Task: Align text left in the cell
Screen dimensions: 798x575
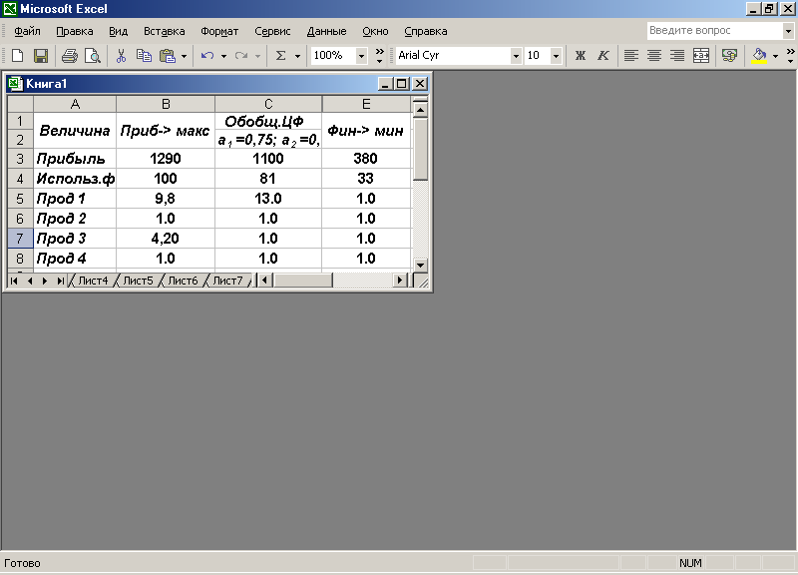Action: (x=631, y=56)
